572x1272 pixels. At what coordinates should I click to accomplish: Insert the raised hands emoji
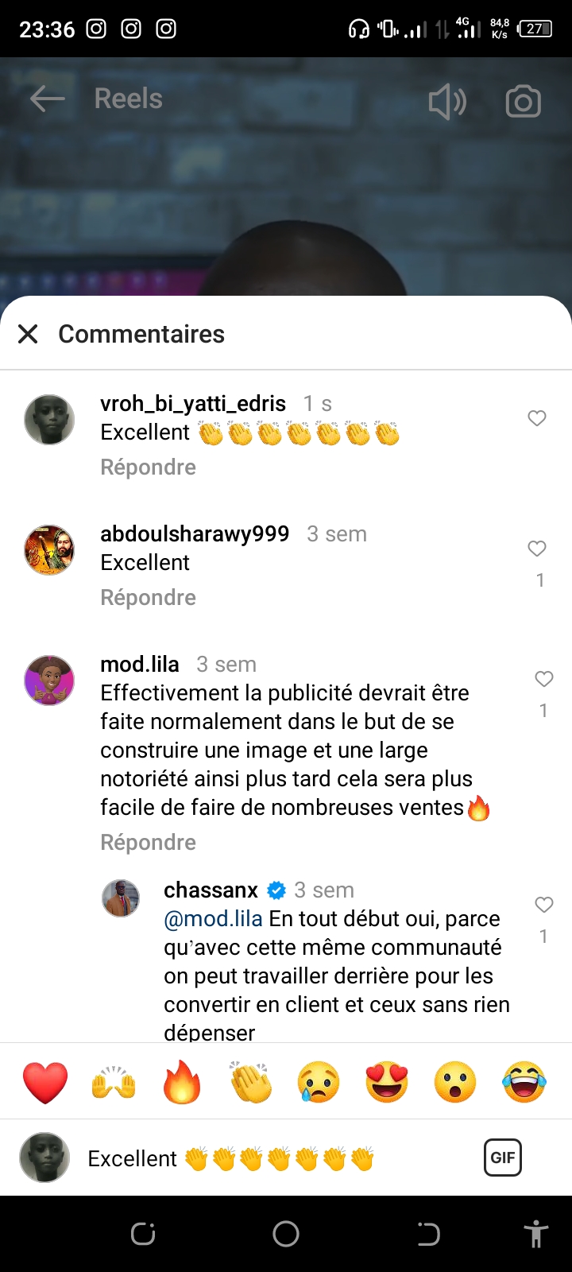point(114,1082)
